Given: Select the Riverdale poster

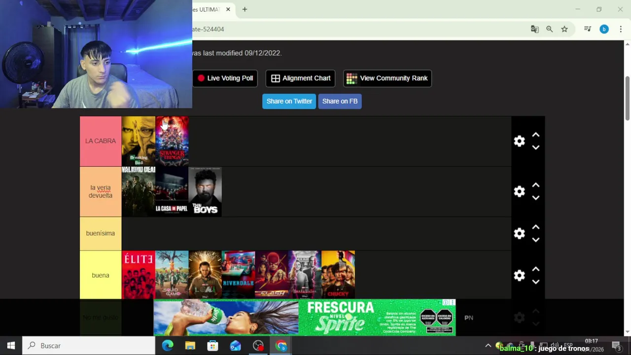Looking at the screenshot, I should tap(239, 275).
